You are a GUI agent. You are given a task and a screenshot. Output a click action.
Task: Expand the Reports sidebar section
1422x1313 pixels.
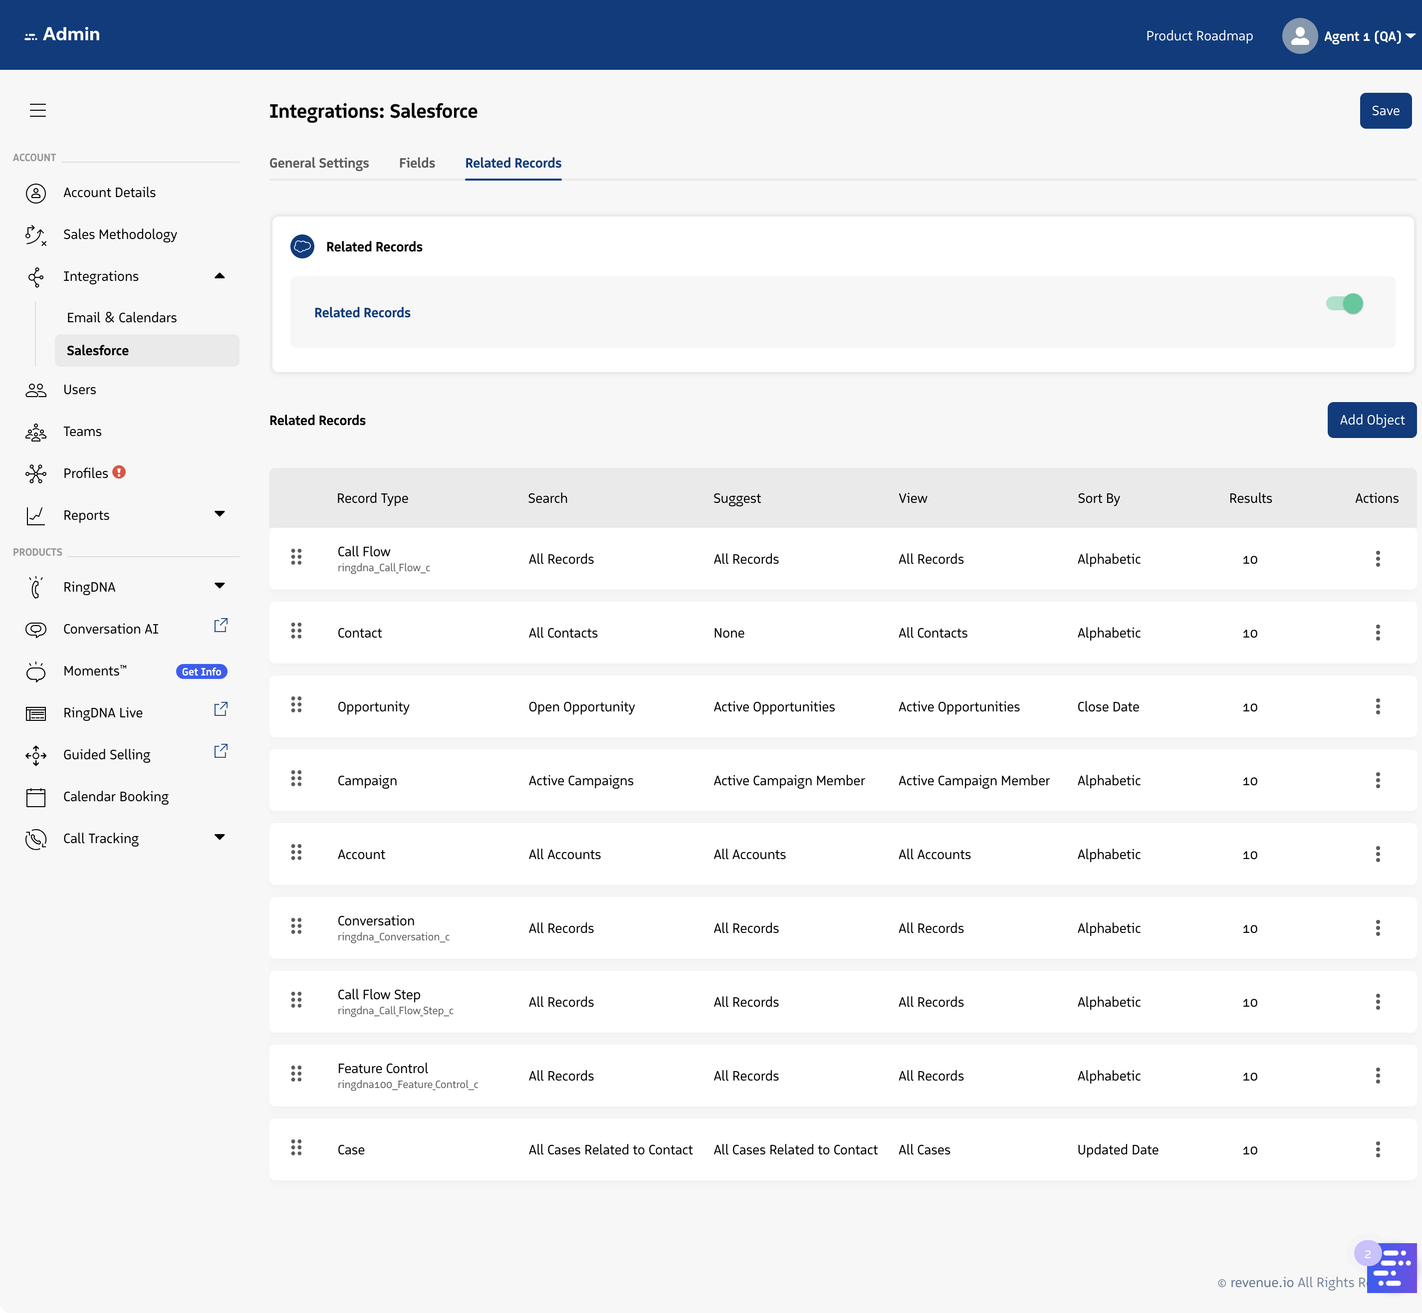[x=220, y=514]
